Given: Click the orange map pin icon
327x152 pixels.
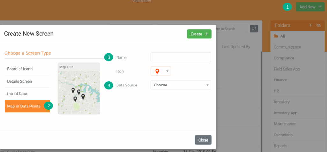Looking at the screenshot, I should point(157,71).
